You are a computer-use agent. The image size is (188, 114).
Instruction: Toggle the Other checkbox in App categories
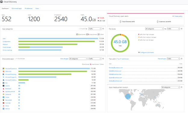point(99,34)
